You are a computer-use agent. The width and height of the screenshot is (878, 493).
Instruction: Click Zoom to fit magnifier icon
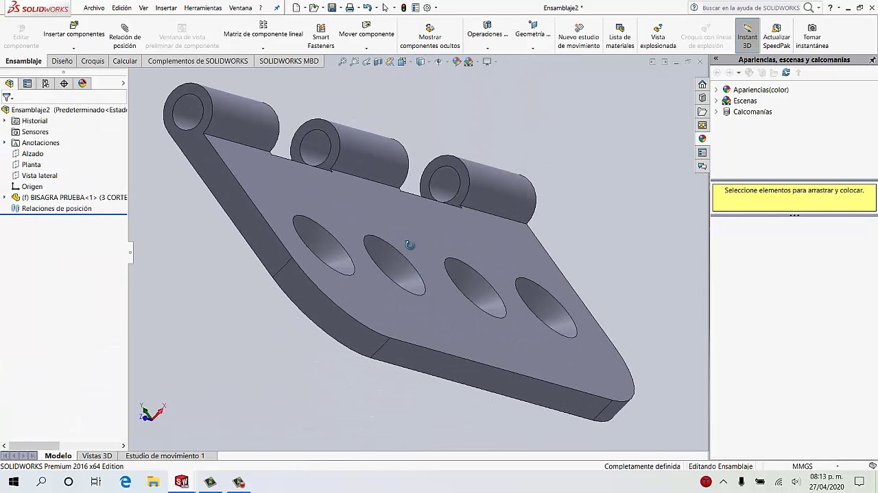[x=342, y=62]
